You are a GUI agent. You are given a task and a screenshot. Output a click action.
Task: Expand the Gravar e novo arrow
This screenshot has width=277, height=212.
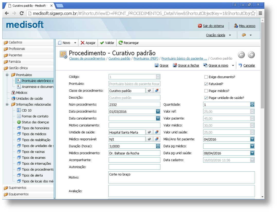coord(233,65)
